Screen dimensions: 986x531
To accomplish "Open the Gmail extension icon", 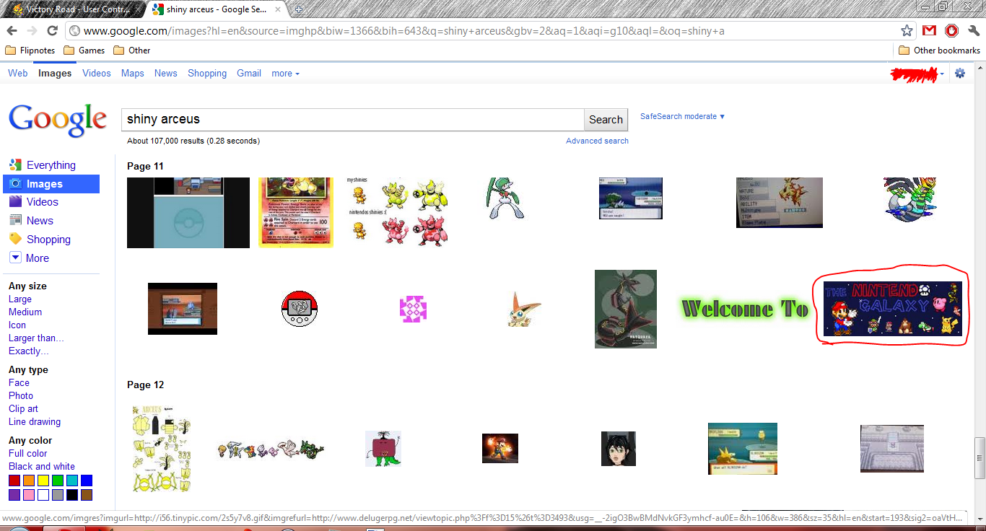I will click(x=929, y=30).
